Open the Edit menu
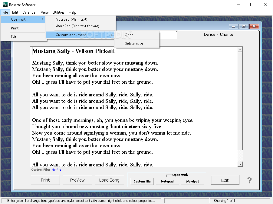This screenshot has height=204, width=273. 15,12
